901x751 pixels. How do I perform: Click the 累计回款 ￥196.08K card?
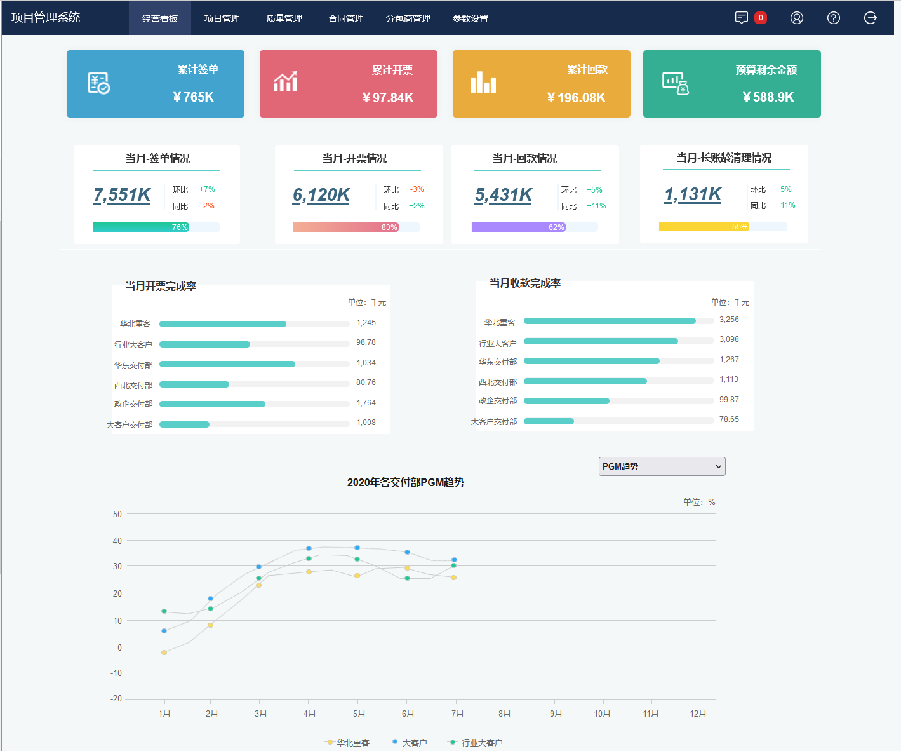tap(542, 84)
